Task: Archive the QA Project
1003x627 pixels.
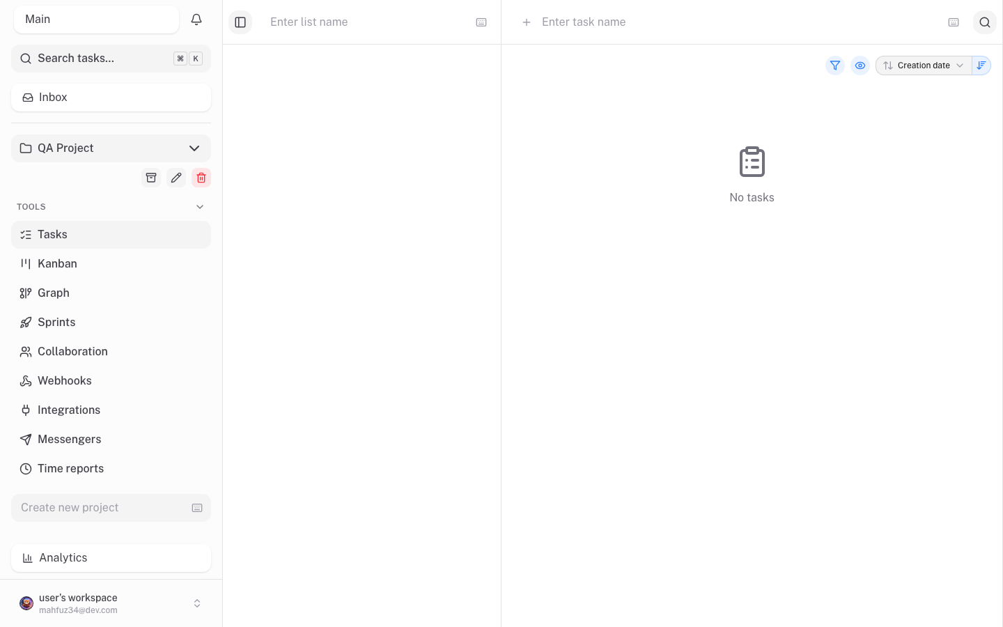Action: tap(151, 178)
